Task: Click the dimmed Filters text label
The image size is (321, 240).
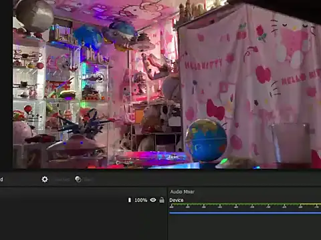Action: point(88,179)
